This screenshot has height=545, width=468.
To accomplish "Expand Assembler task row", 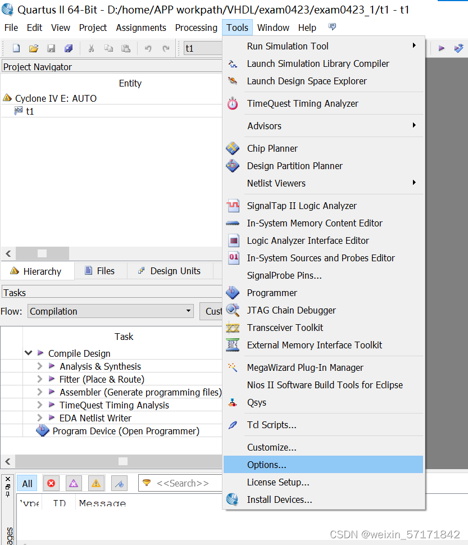I will pos(39,392).
